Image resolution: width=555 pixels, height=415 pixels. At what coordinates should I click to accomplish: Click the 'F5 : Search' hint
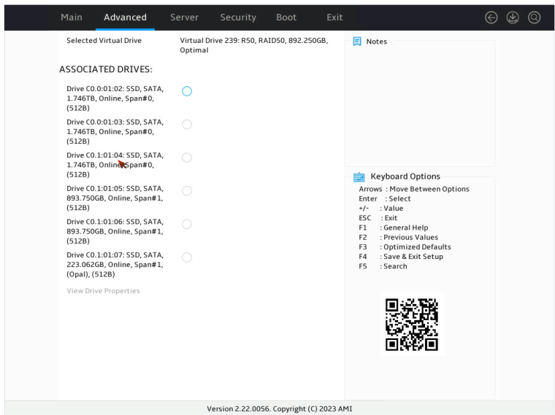tap(383, 266)
